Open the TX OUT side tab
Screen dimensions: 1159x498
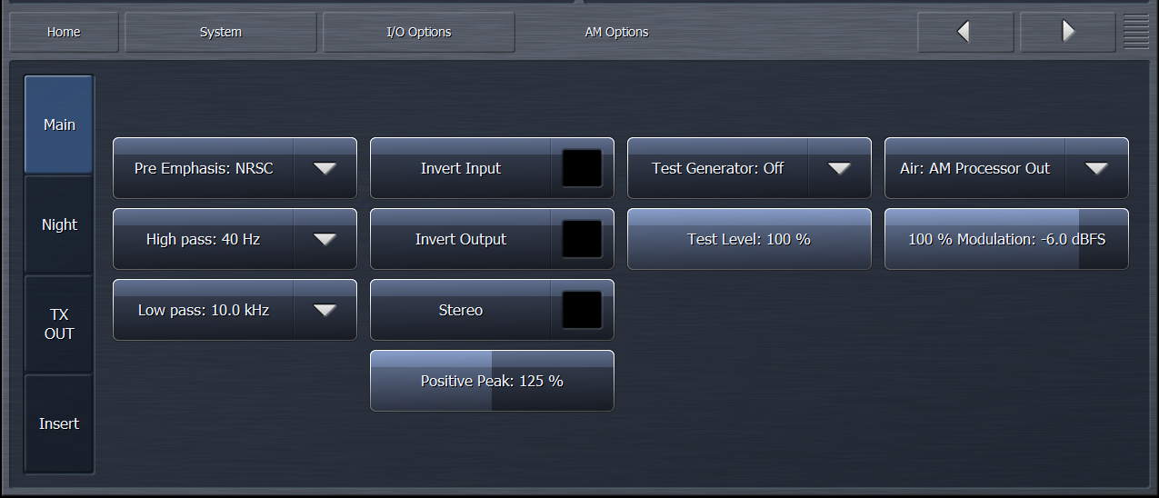click(x=59, y=324)
